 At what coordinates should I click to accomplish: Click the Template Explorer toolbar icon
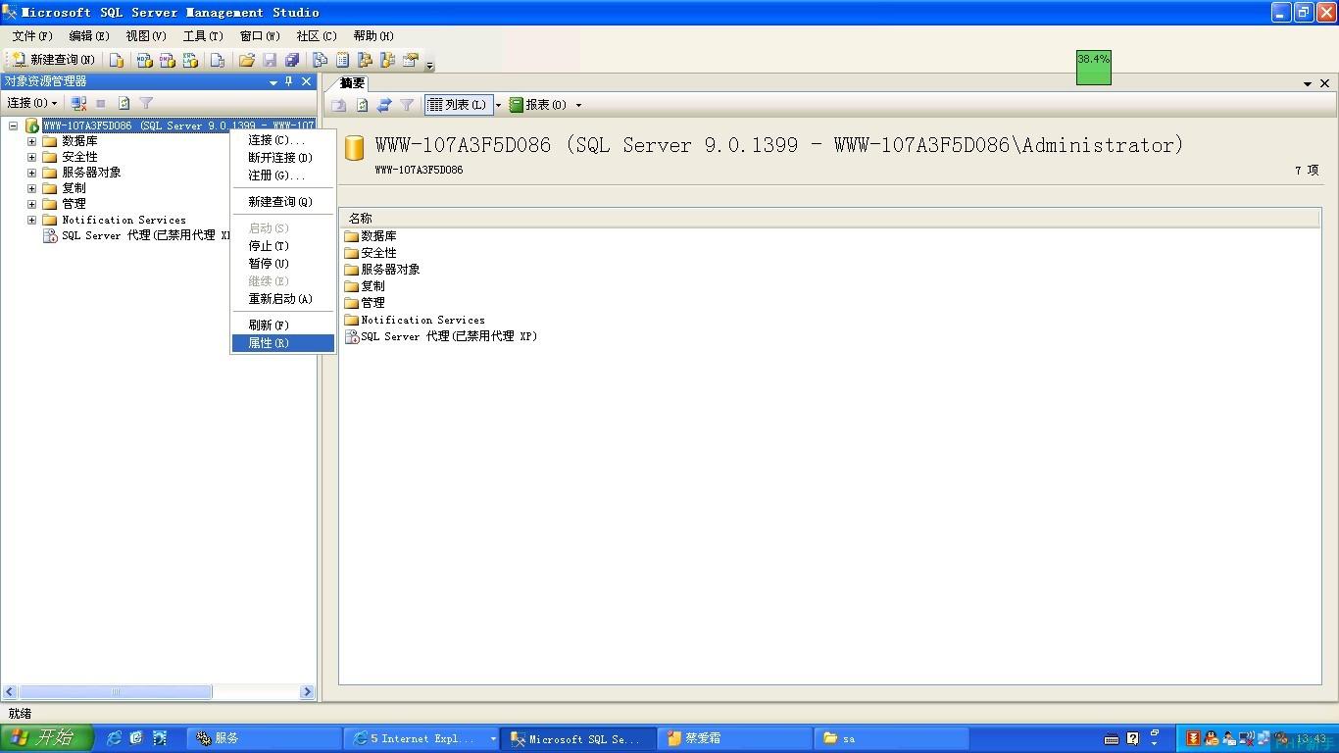coord(387,60)
